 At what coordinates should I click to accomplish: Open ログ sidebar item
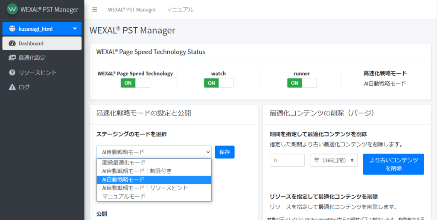42,87
